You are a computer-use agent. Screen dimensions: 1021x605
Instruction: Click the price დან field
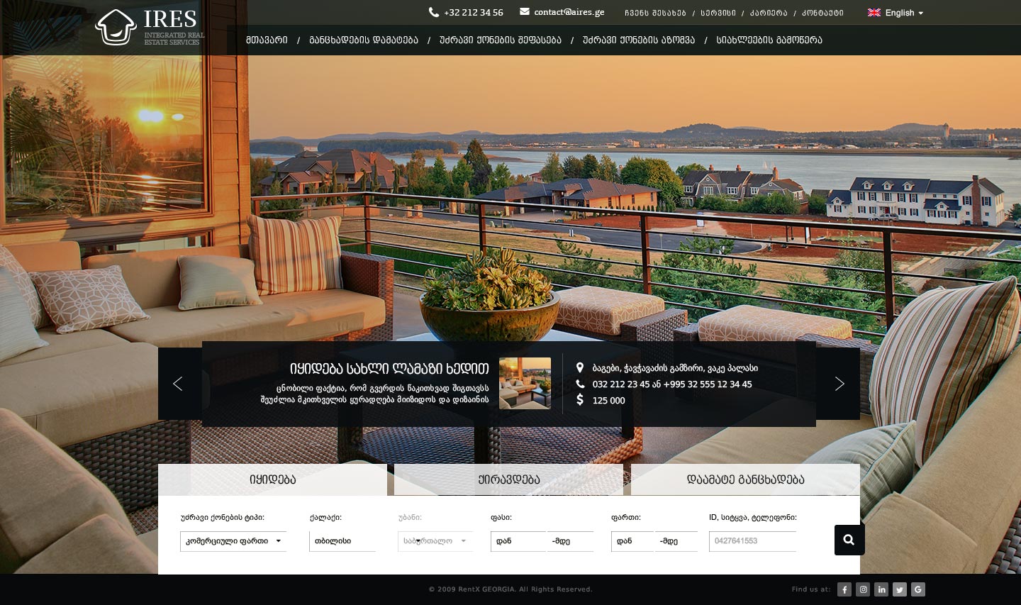(518, 541)
